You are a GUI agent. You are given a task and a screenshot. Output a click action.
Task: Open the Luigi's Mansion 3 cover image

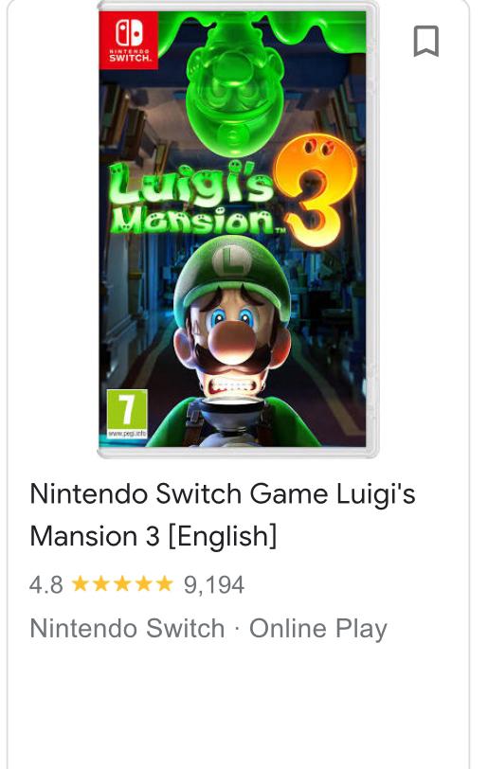238,229
